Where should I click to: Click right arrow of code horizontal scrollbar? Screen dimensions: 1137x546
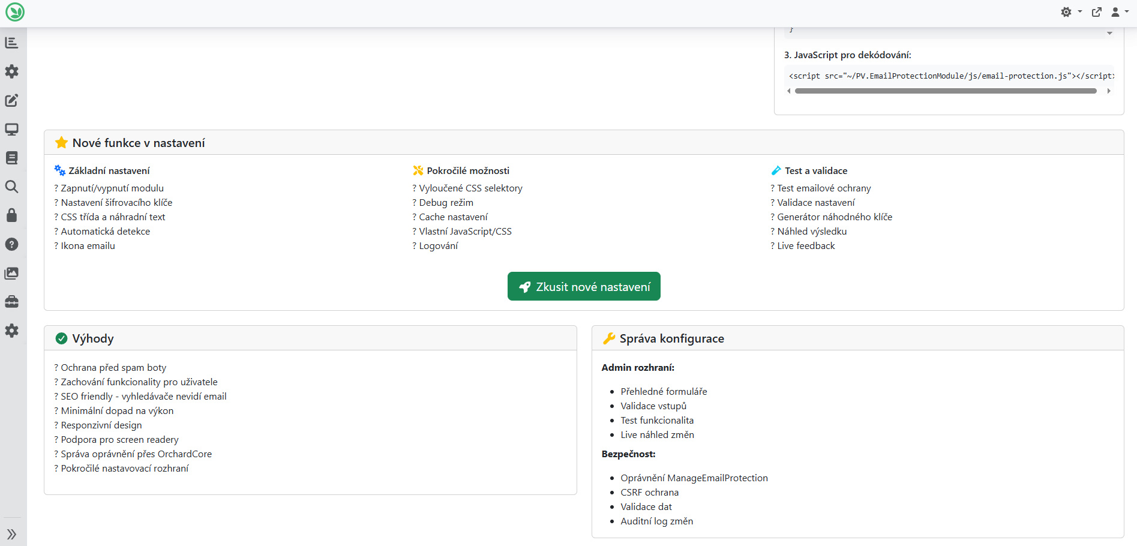(x=1109, y=91)
